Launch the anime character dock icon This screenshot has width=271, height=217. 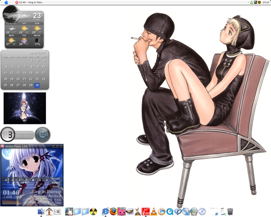(x=69, y=212)
